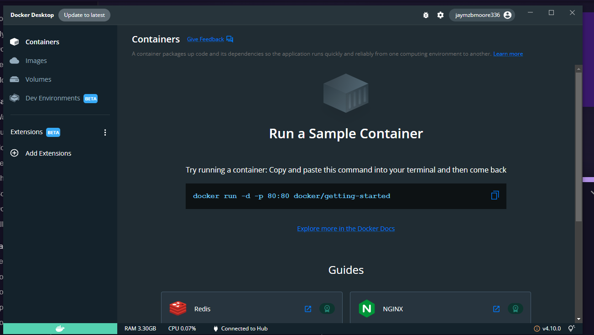Click the lightbulb tips icon in status bar

(x=571, y=328)
